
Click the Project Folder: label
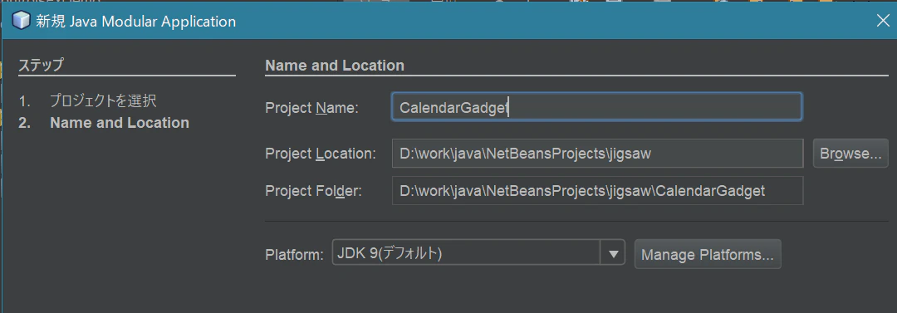(x=313, y=191)
